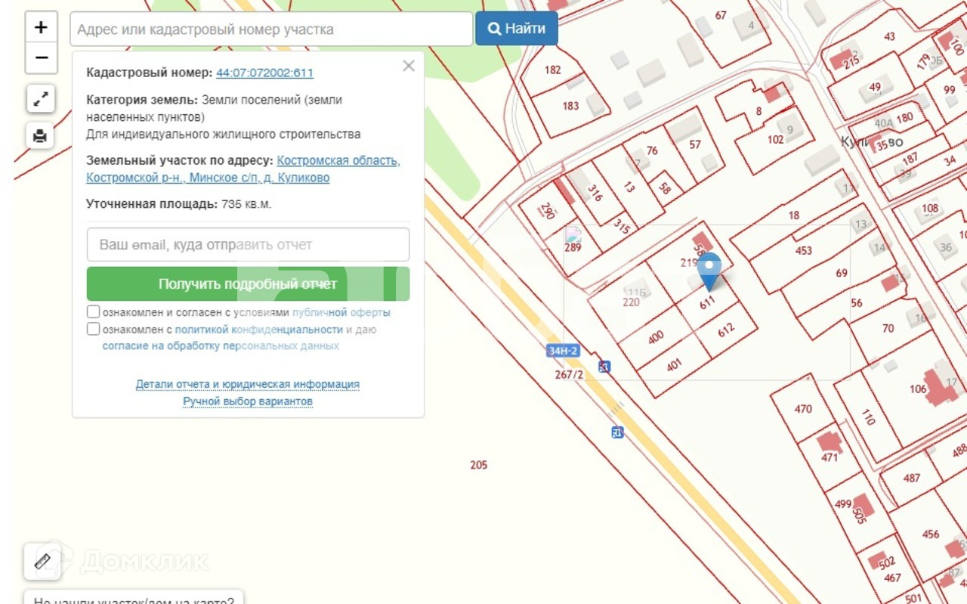967x604 pixels.
Task: Focus the email input for the report
Action: [x=248, y=245]
